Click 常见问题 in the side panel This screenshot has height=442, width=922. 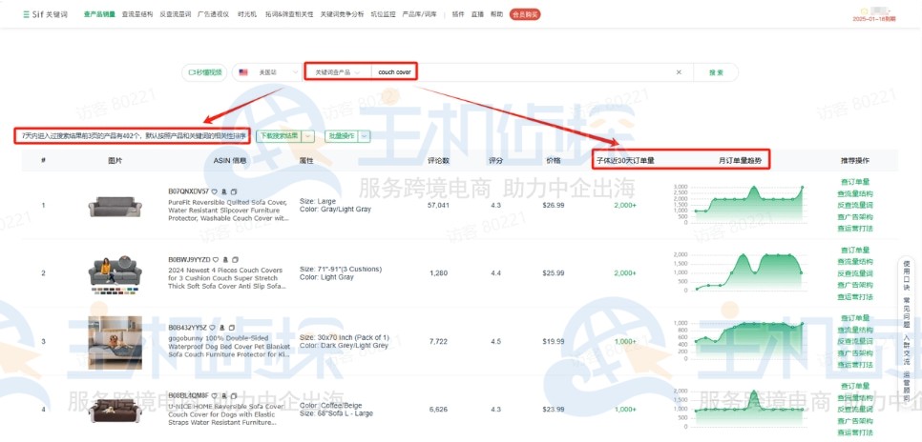click(906, 311)
